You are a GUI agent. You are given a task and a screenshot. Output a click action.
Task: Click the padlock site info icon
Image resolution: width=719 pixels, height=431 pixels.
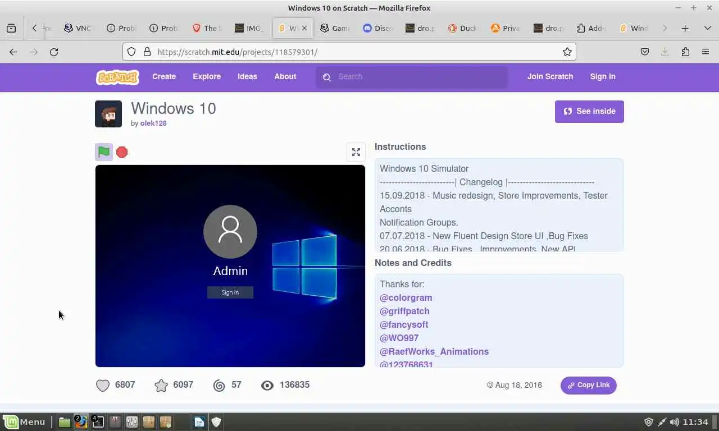click(x=147, y=52)
